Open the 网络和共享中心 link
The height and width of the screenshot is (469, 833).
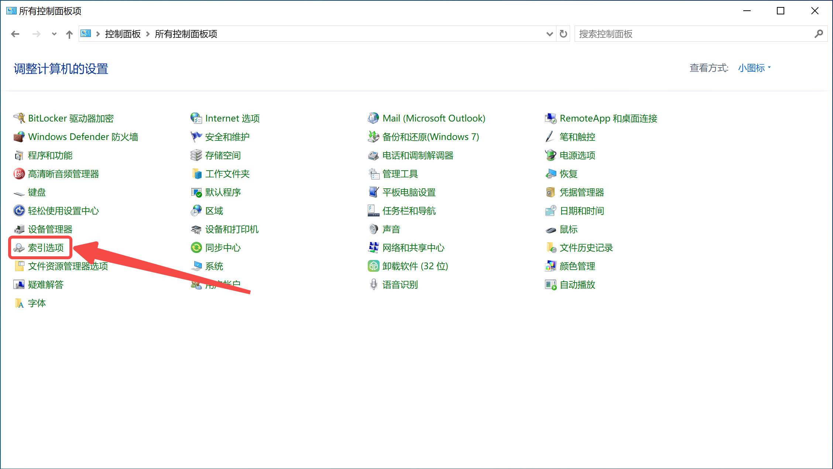(413, 247)
